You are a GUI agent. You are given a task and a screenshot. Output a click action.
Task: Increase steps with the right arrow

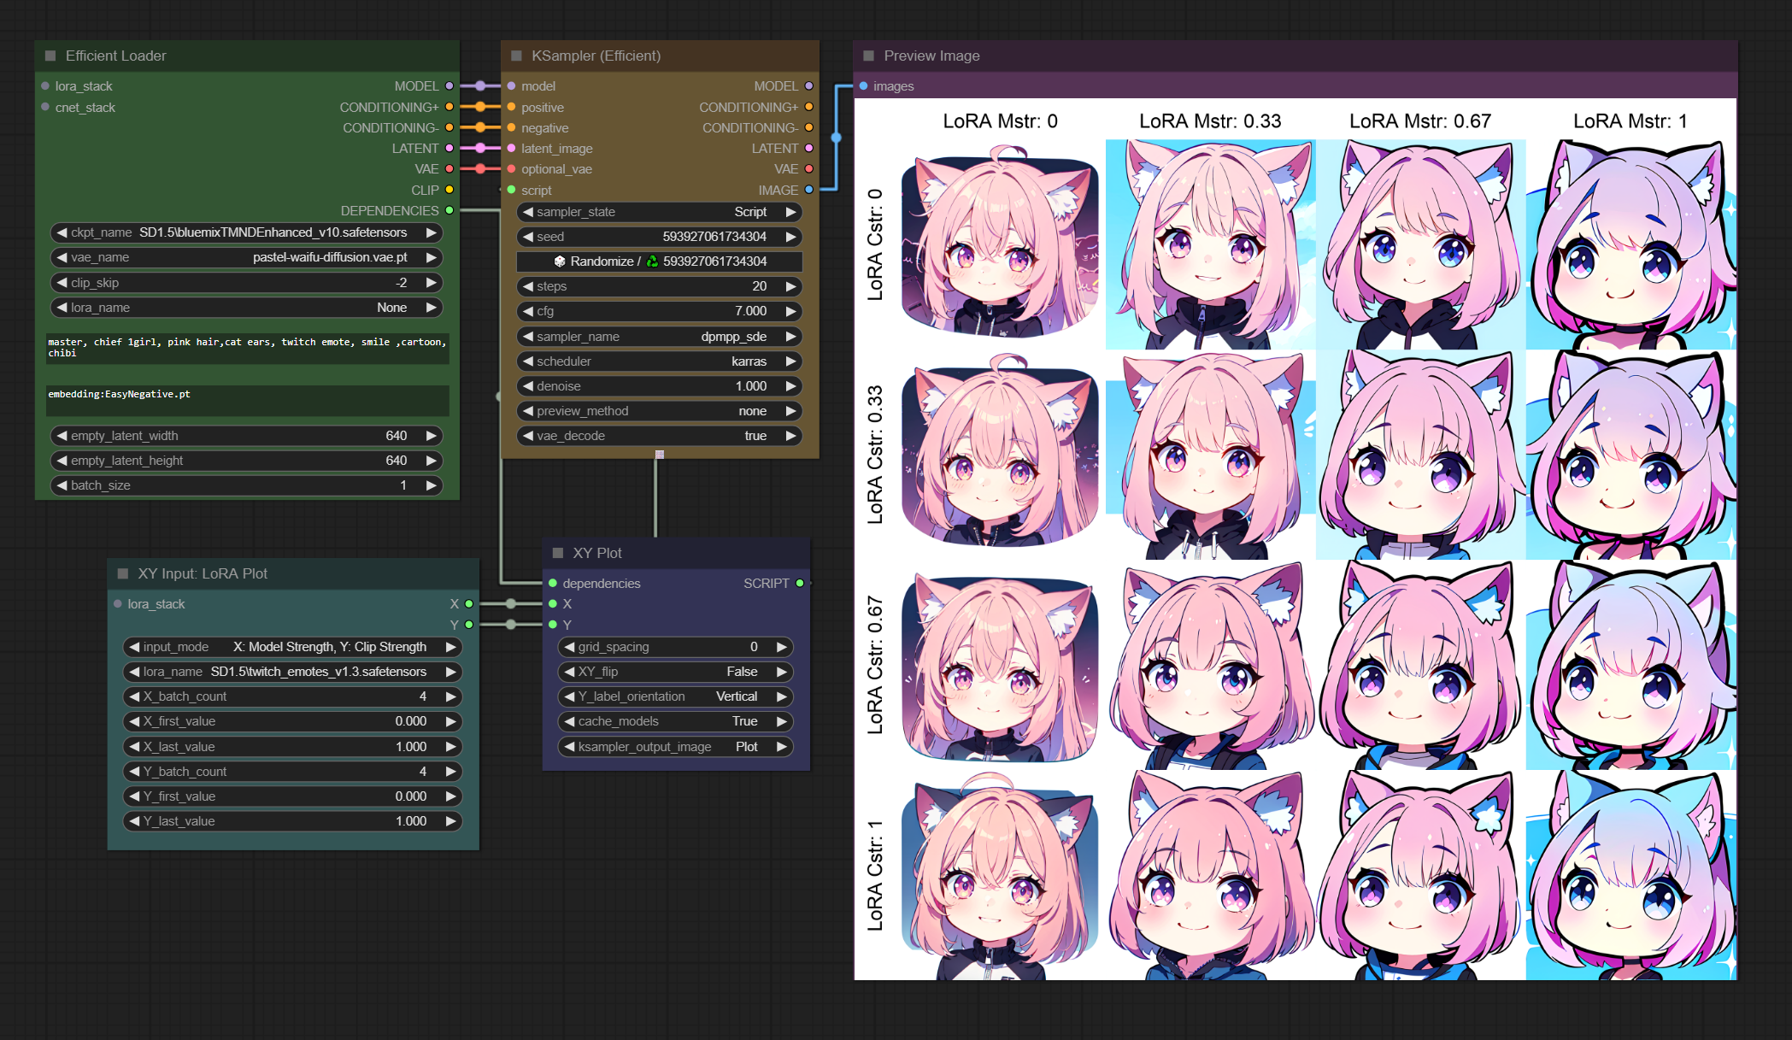791,286
